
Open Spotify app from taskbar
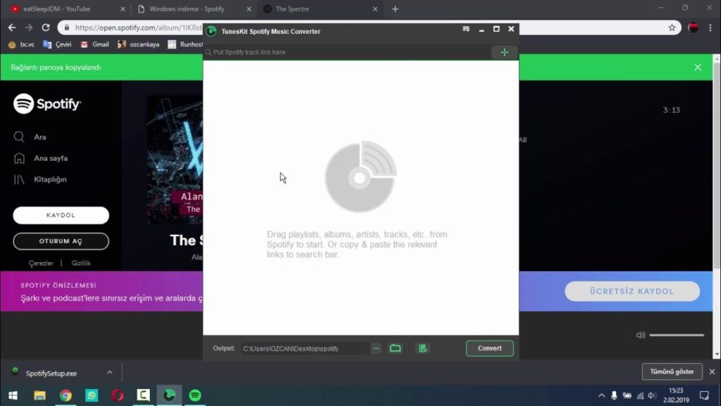click(195, 395)
